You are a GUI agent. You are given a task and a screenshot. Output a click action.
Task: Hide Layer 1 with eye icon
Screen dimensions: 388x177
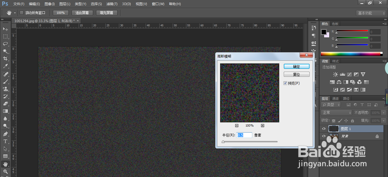tap(324, 129)
